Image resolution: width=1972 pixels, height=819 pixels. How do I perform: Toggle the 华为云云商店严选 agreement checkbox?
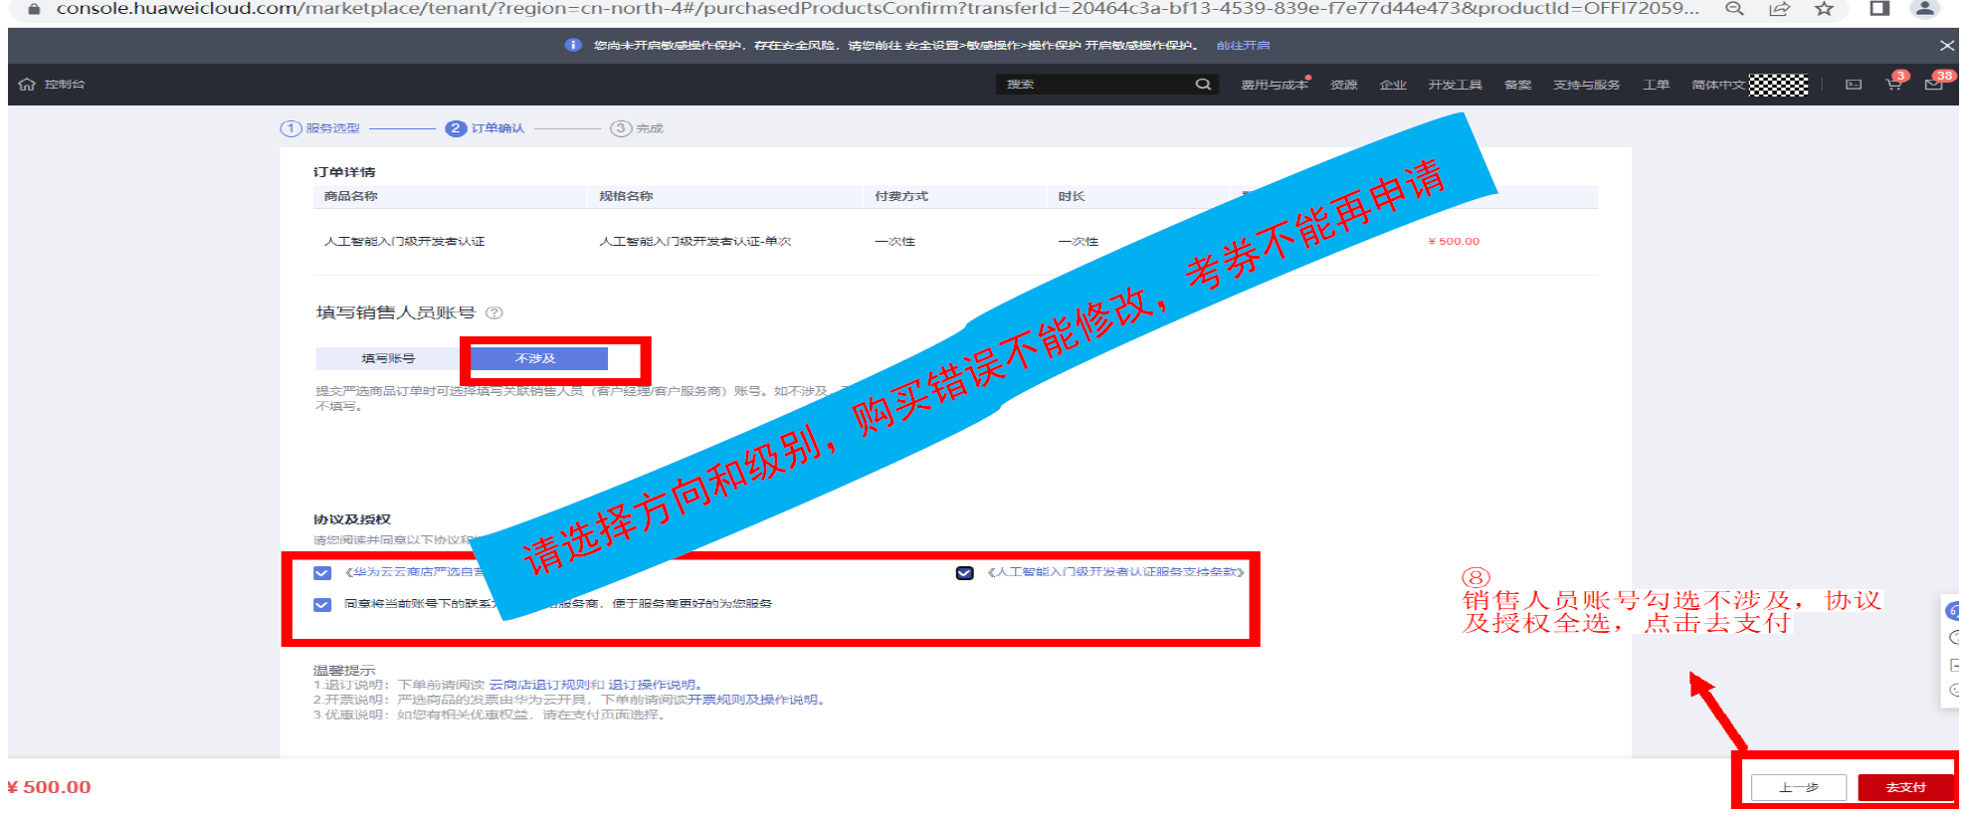pyautogui.click(x=322, y=573)
